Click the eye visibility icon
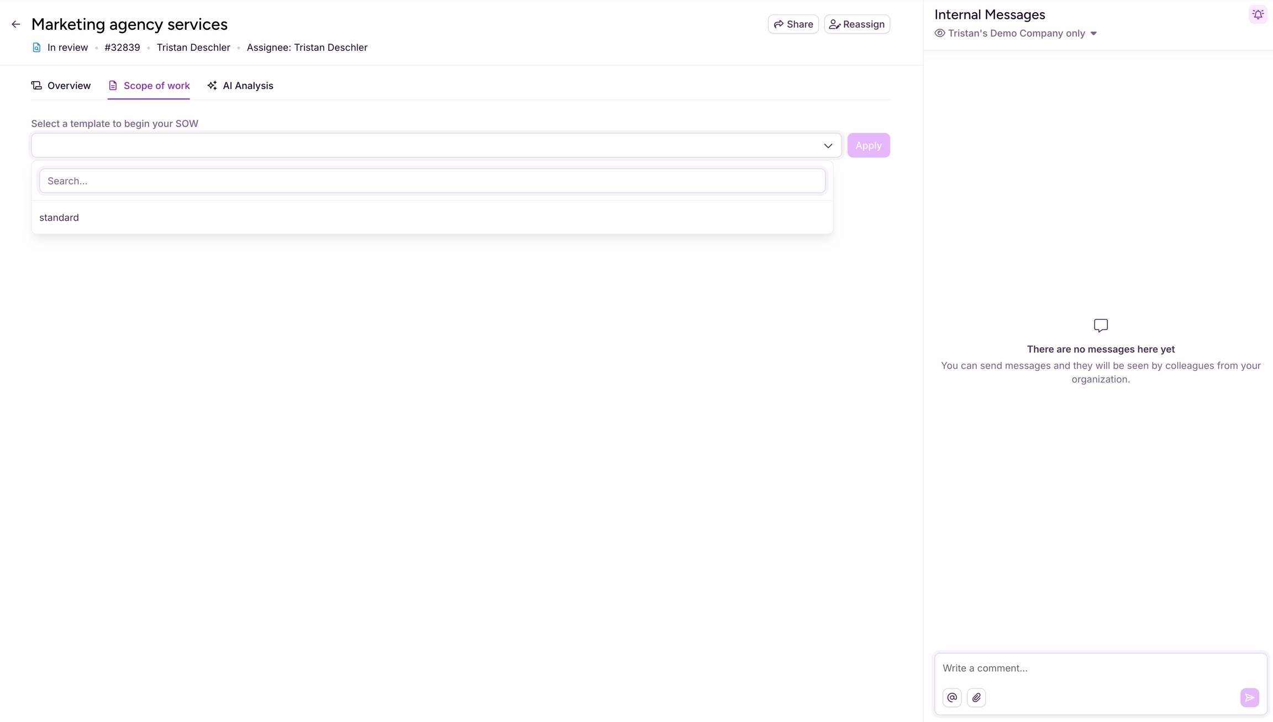The width and height of the screenshot is (1273, 722). click(x=939, y=33)
